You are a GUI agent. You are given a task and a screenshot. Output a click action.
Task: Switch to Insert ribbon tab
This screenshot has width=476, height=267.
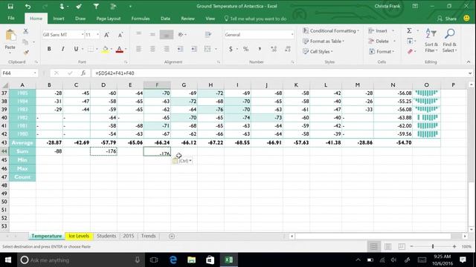(x=59, y=19)
